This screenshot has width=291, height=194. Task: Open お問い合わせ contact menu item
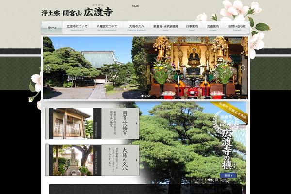click(x=237, y=28)
